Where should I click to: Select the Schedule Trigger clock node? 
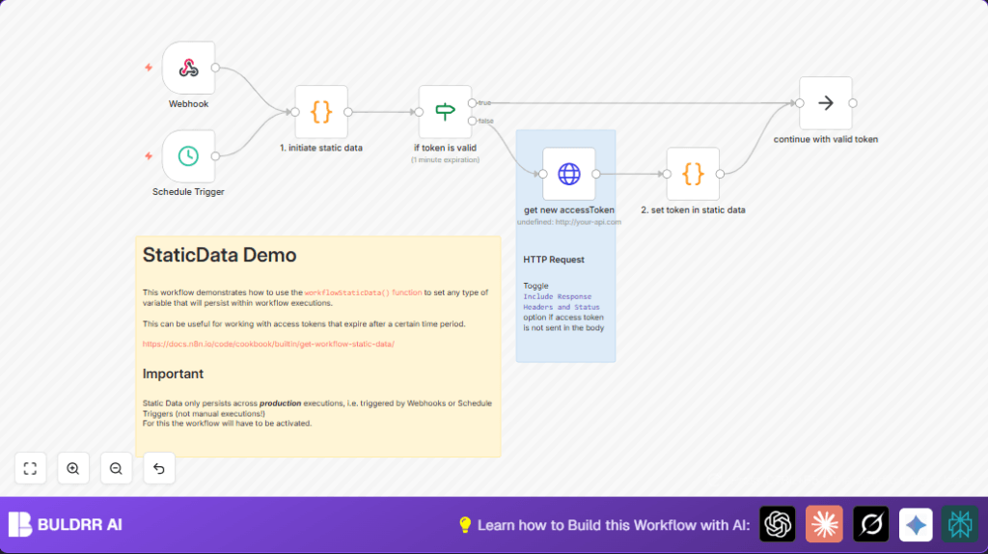188,155
